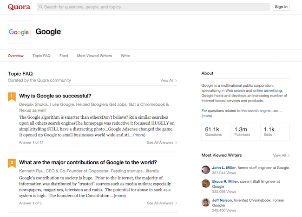Screen dimensions: 302x217
Task: Expand the first answer with (more)
Action: coord(139,135)
